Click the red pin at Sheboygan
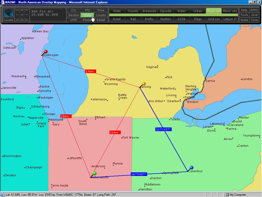 point(46,52)
